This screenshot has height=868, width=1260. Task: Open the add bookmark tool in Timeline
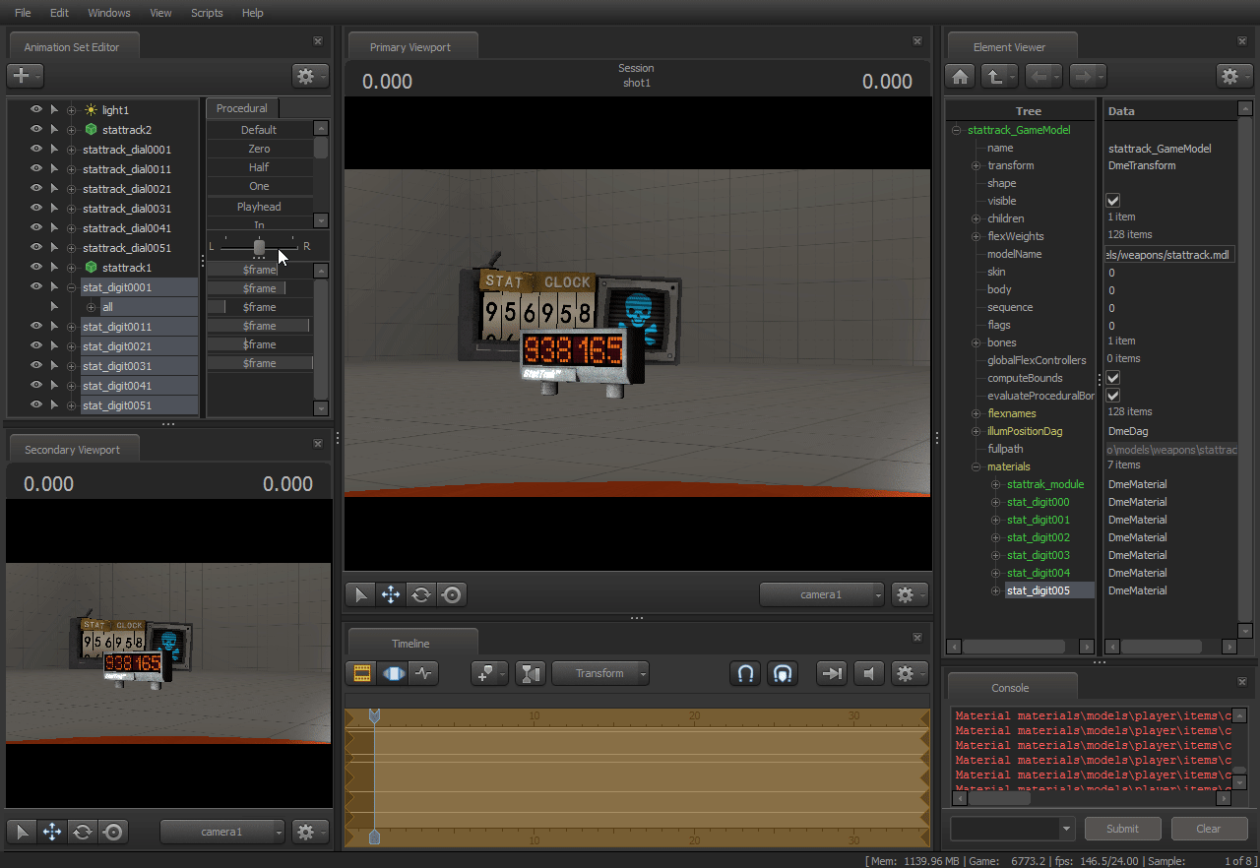pos(489,673)
